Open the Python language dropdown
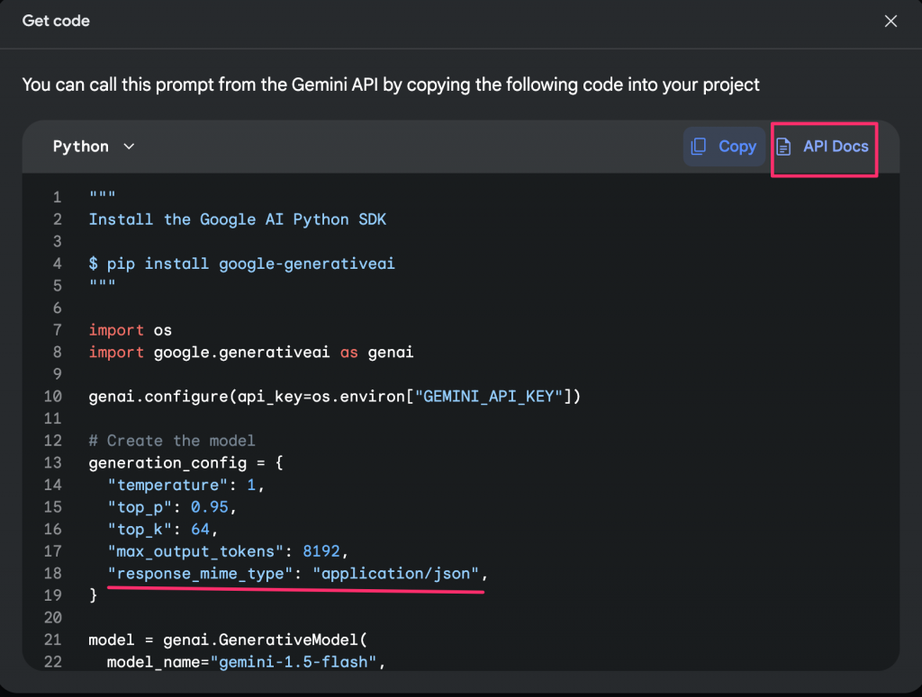The width and height of the screenshot is (922, 697). click(x=94, y=147)
